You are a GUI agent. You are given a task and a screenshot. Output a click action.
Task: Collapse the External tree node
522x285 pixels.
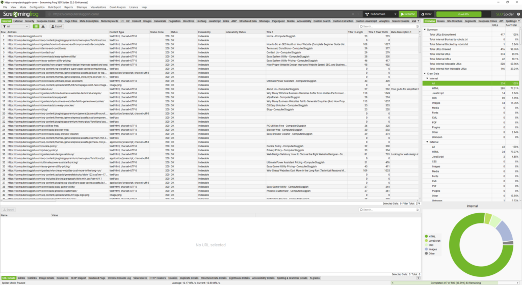428,142
